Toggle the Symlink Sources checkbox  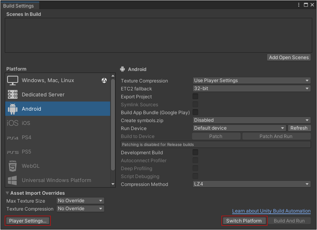[195, 104]
